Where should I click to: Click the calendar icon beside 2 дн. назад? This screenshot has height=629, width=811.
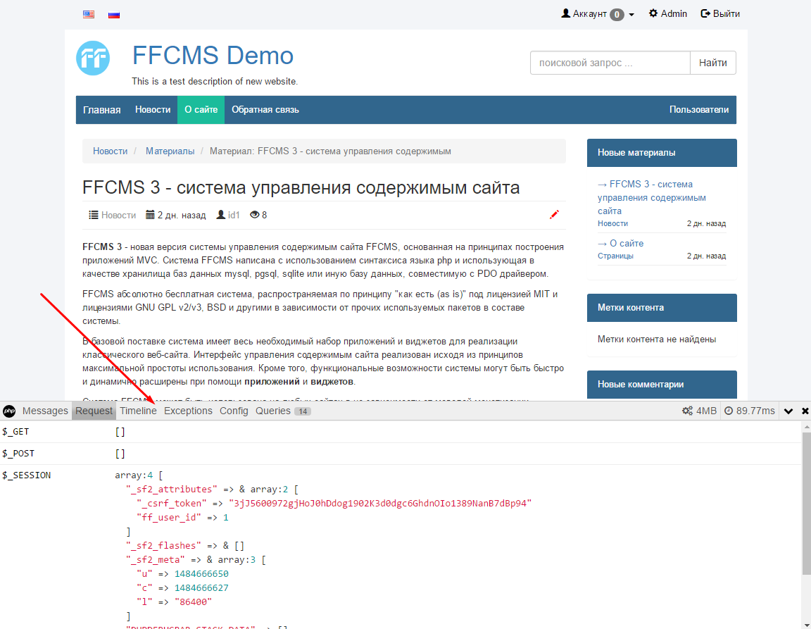pyautogui.click(x=150, y=215)
